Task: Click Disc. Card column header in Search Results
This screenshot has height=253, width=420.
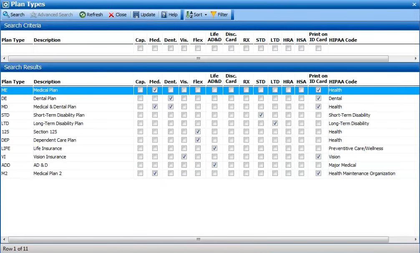Action: [x=231, y=79]
